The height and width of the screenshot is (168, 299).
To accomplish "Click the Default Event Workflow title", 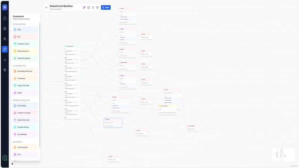I will tap(61, 6).
